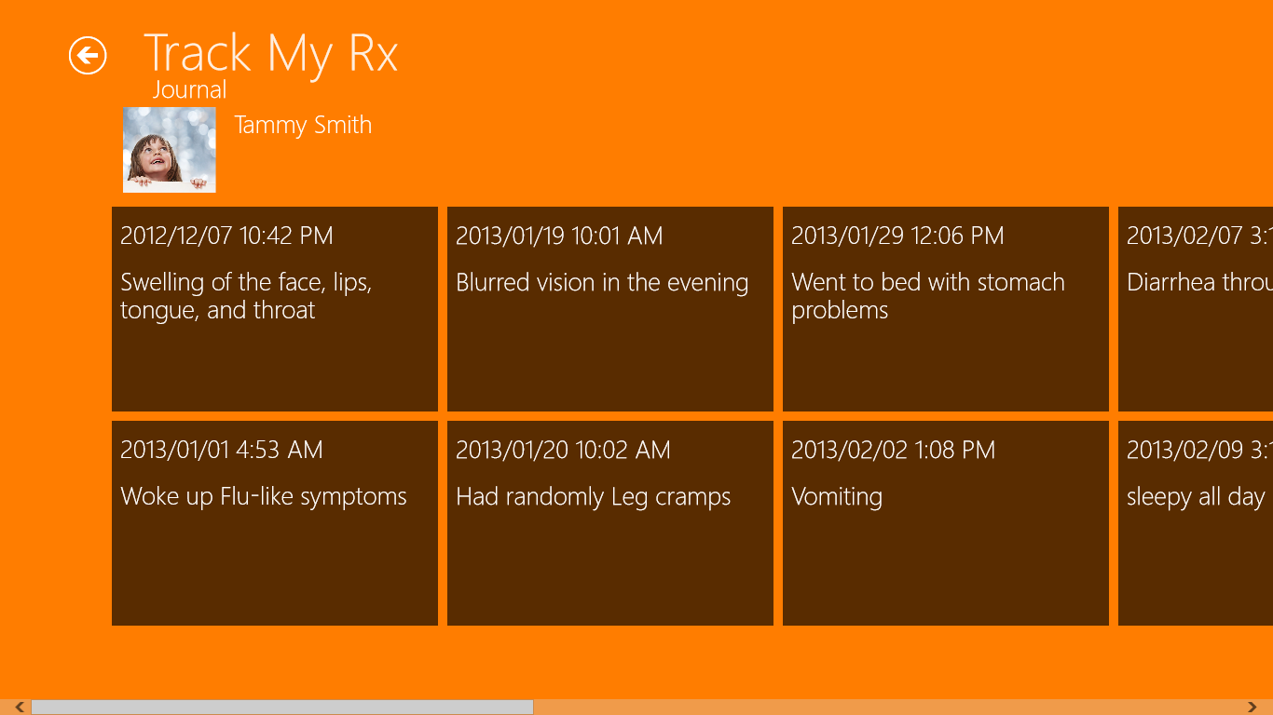Viewport: 1273px width, 715px height.
Task: Click the Track My Rx title
Action: pos(270,53)
